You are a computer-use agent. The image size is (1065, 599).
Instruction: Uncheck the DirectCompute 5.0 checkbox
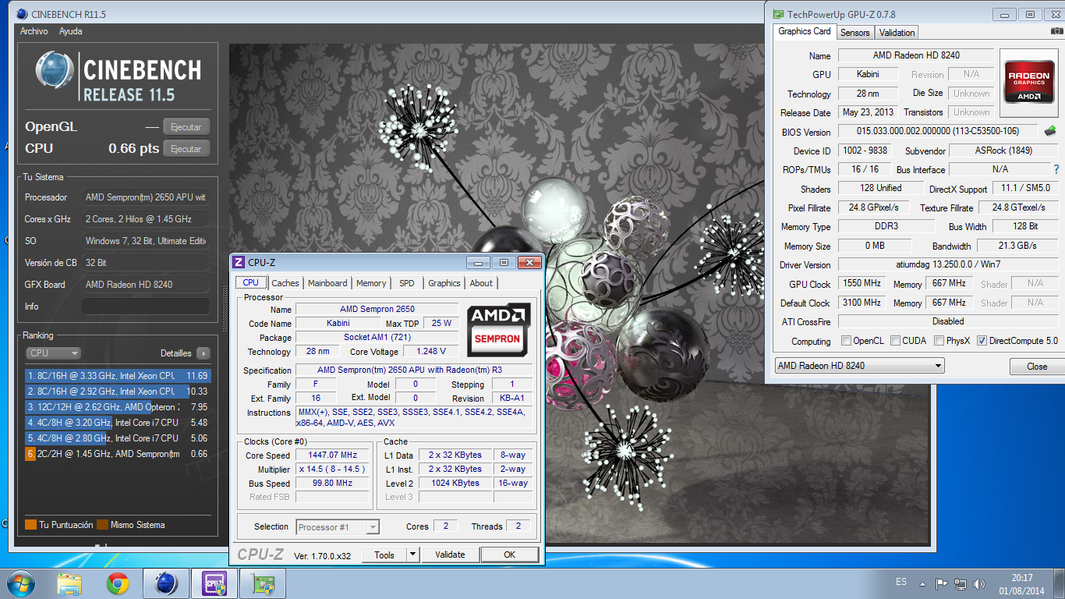pyautogui.click(x=982, y=341)
